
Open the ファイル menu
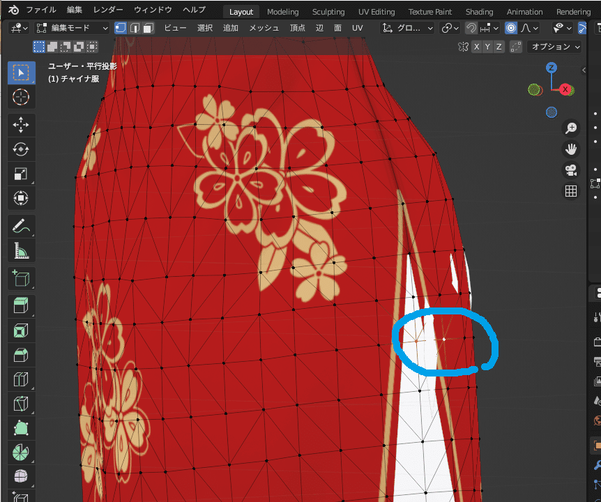pyautogui.click(x=41, y=10)
